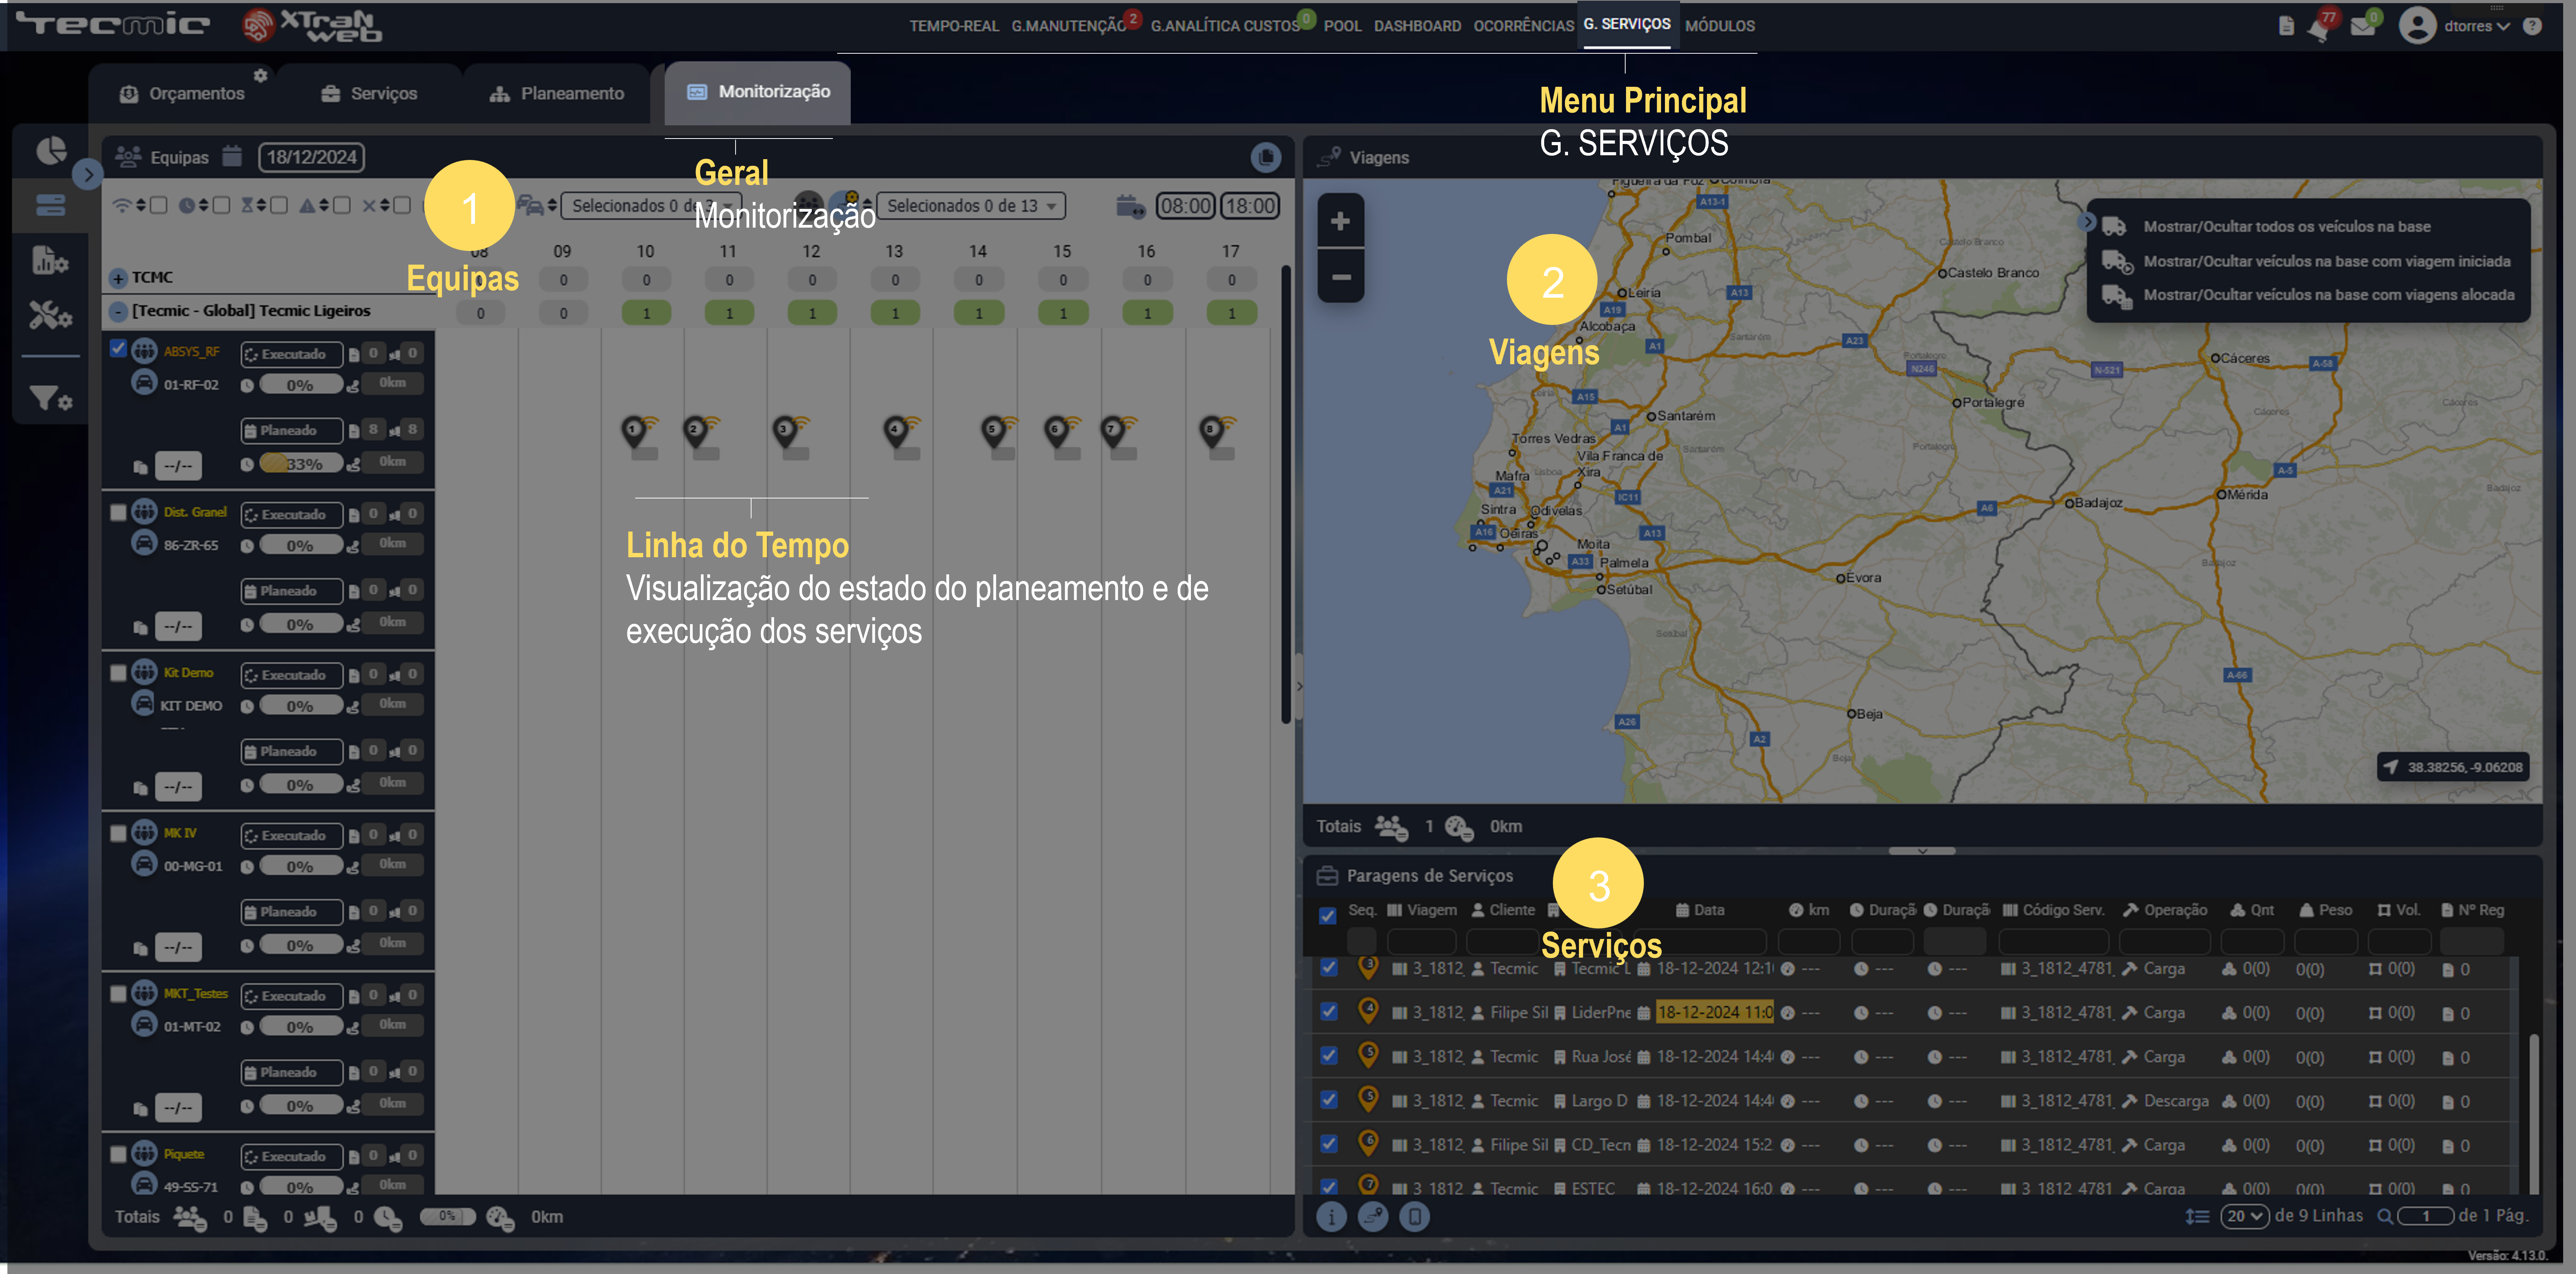2576x1274 pixels.
Task: Click the info icon below services table
Action: click(1331, 1217)
